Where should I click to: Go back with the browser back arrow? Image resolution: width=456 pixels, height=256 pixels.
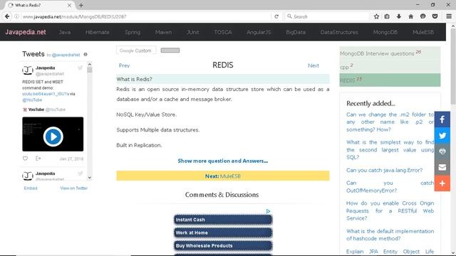7,16
